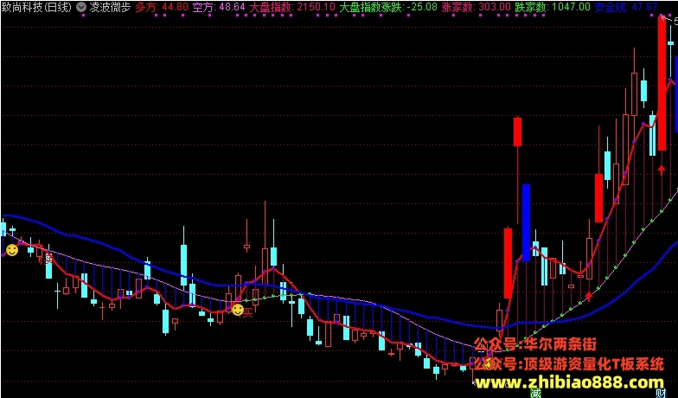This screenshot has width=678, height=398.
Task: Click the 凌波微步 indicator name
Action: (x=110, y=7)
